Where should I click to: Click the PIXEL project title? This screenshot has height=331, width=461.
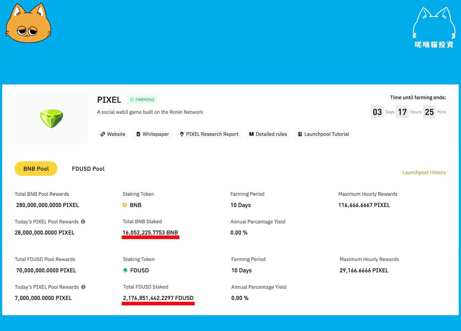[109, 100]
